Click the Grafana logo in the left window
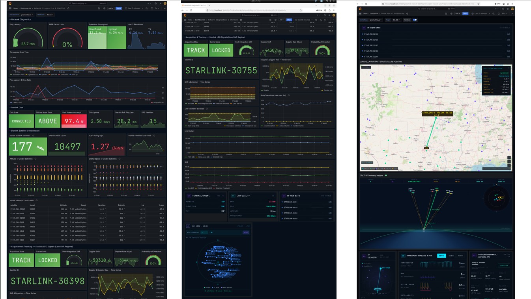Image resolution: width=531 pixels, height=299 pixels. 11,4
